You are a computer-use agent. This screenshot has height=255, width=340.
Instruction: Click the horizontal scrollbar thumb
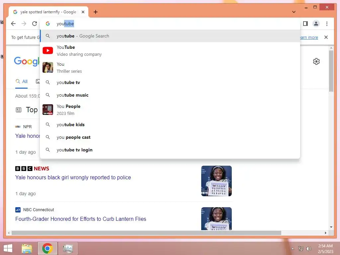coord(146,233)
